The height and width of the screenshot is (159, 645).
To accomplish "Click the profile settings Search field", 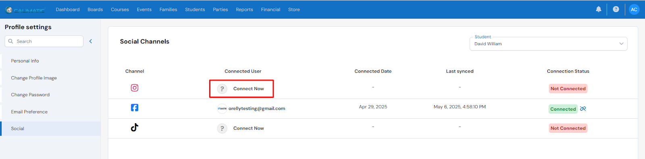I will pyautogui.click(x=44, y=41).
